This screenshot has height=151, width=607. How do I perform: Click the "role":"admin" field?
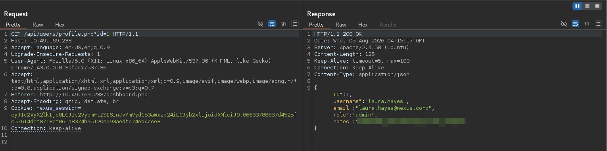pyautogui.click(x=353, y=115)
